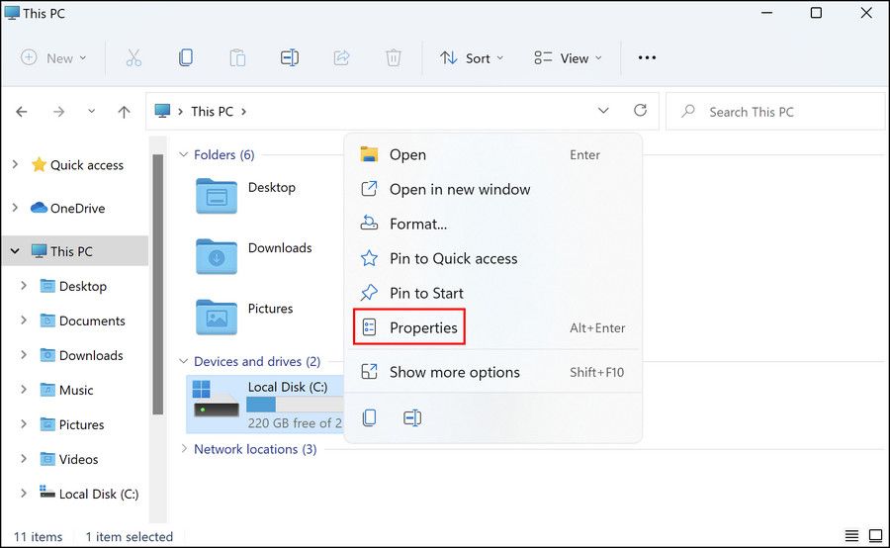Click the chevron after This PC breadcrumb
The image size is (890, 548).
pyautogui.click(x=243, y=112)
